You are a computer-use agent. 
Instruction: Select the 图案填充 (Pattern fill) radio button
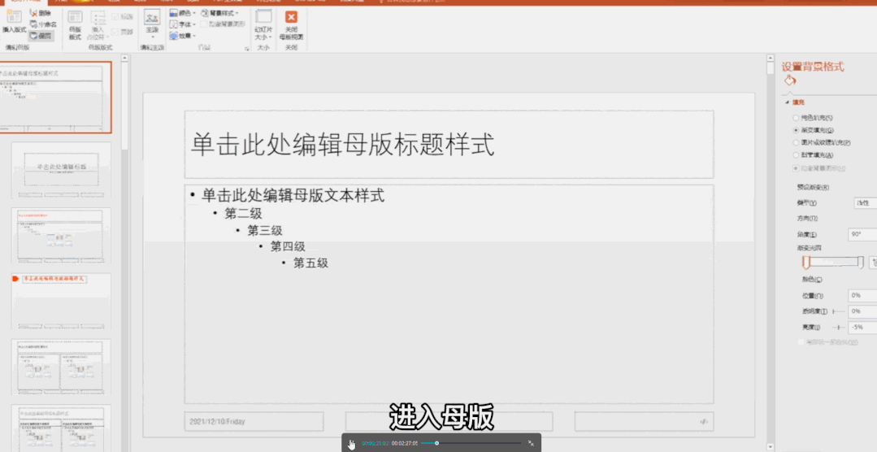(x=796, y=155)
